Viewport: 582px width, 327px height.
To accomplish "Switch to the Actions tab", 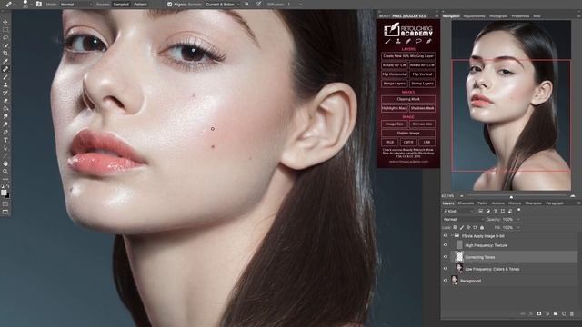I will [x=497, y=203].
